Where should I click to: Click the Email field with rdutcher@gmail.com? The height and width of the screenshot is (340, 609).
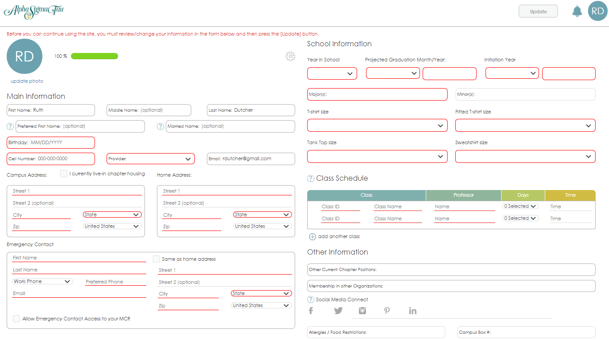251,159
